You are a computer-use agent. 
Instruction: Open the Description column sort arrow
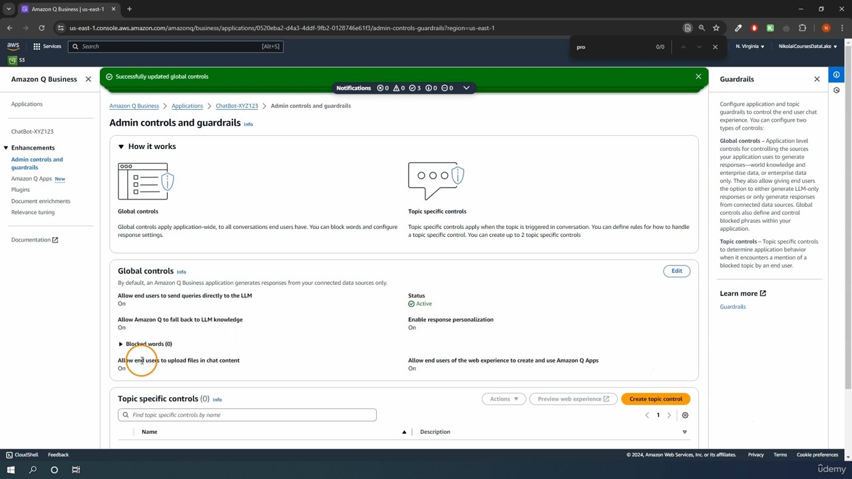click(x=684, y=432)
